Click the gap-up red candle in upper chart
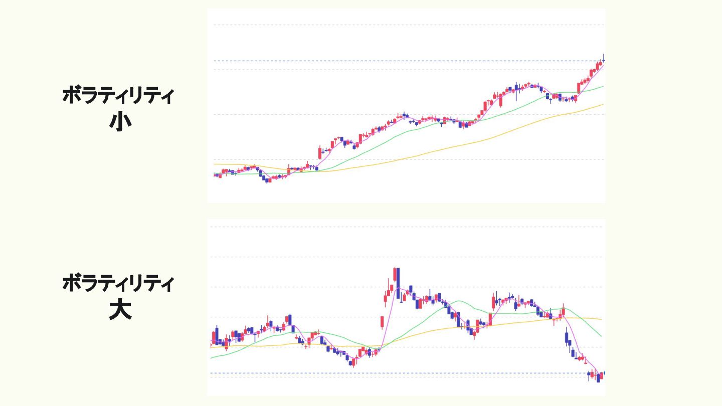The width and height of the screenshot is (722, 406). [x=320, y=151]
